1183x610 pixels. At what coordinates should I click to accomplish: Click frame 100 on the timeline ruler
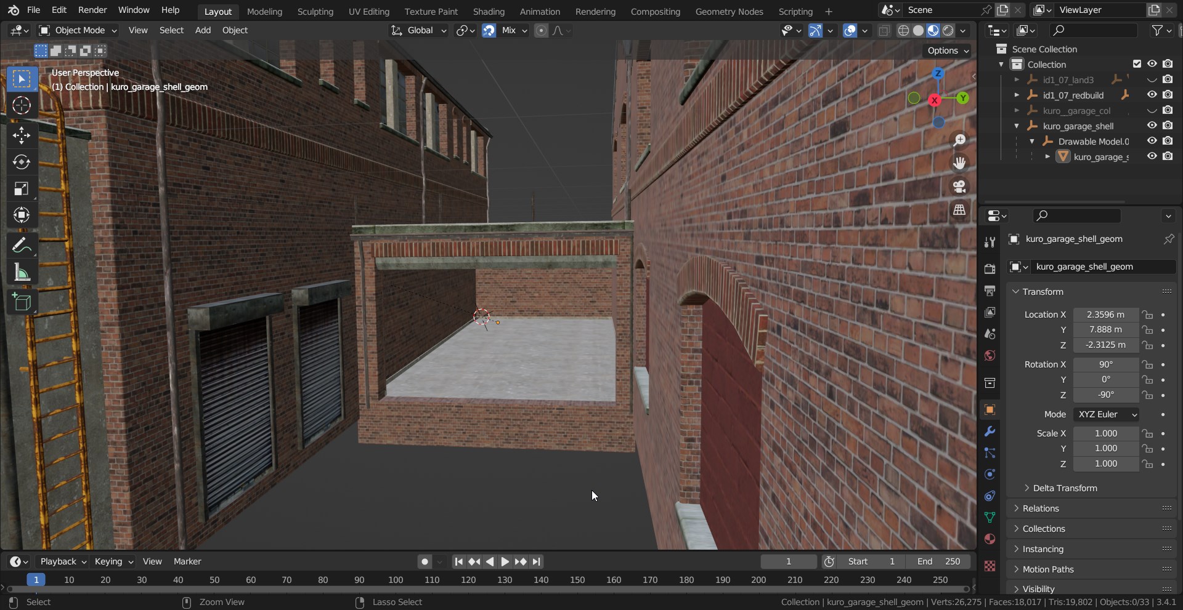(x=396, y=580)
